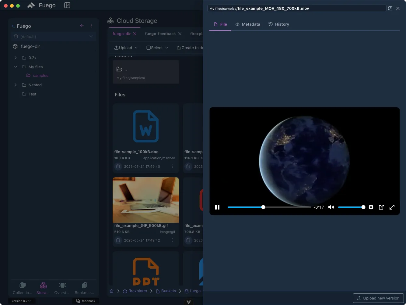
Task: Expand the Nested folder tree item
Action: (16, 85)
